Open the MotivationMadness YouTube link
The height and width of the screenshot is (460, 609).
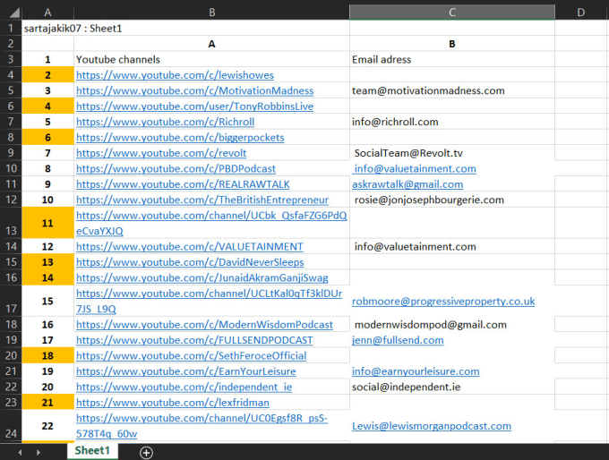tap(194, 90)
